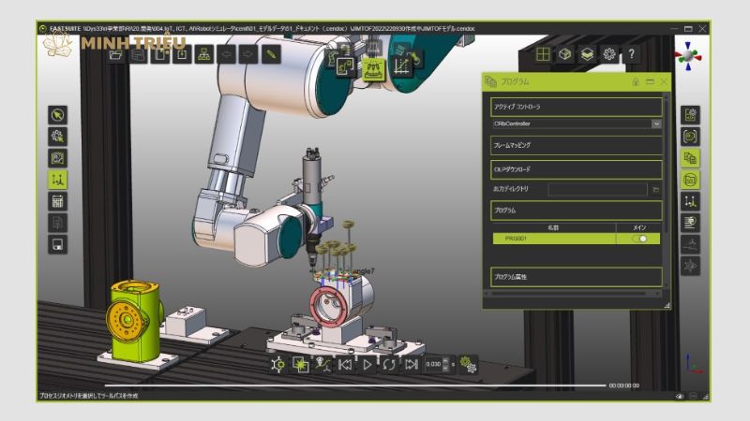Open the CRbController dropdown
Image resolution: width=750 pixels, height=421 pixels.
[577, 123]
